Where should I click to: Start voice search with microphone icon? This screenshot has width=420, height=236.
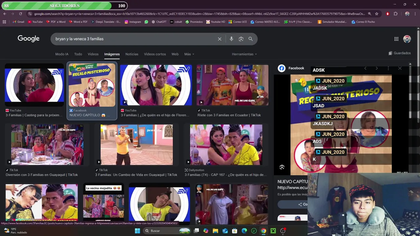pyautogui.click(x=231, y=39)
